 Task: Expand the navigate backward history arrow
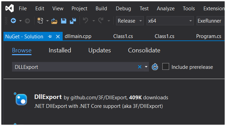point(21,21)
